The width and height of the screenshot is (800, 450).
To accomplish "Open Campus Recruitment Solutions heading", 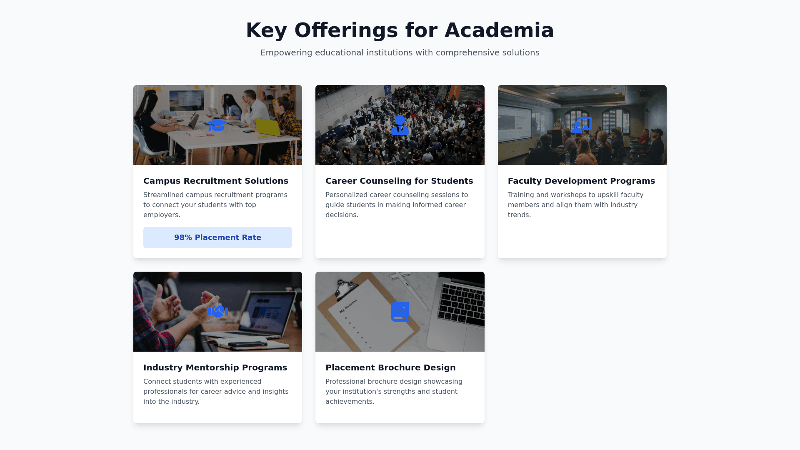I will pos(216,181).
